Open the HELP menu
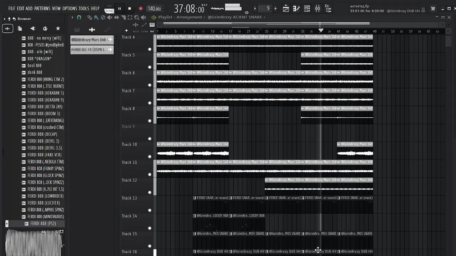 (x=95, y=9)
